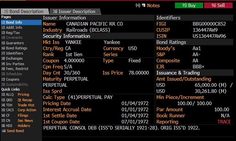This screenshot has width=236, height=141.
Task: Switch to the Bond Description tab
Action: [x=24, y=11]
